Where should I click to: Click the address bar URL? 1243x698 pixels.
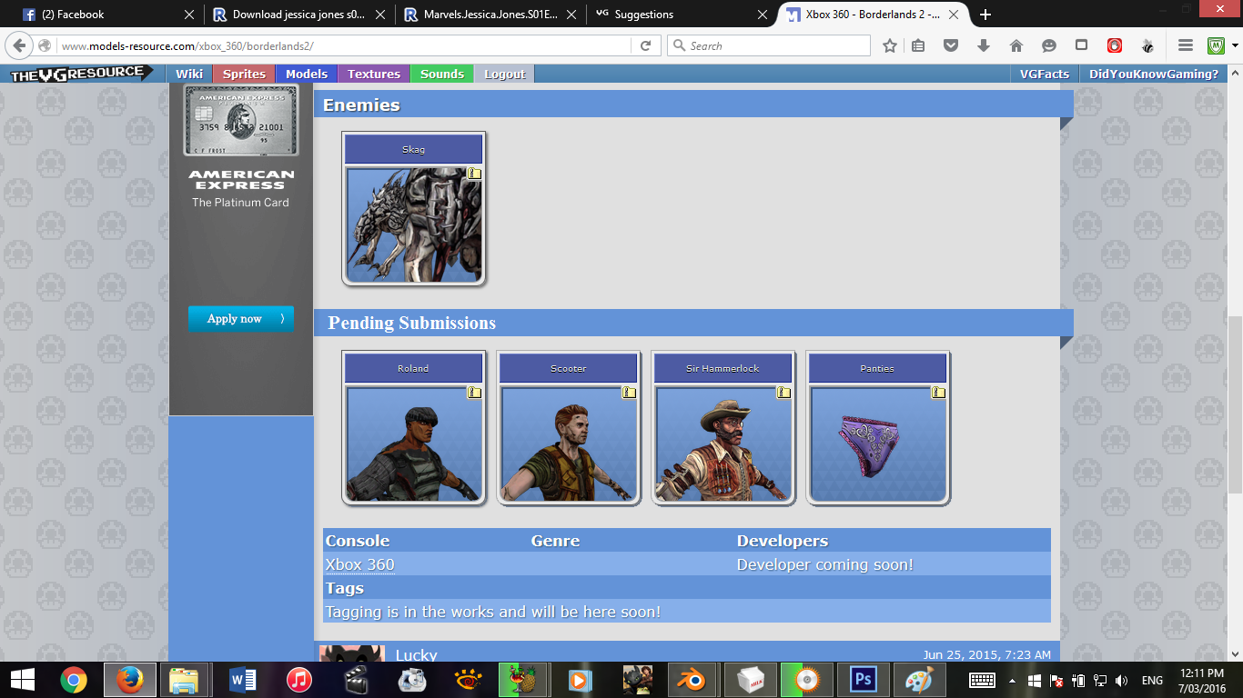346,45
